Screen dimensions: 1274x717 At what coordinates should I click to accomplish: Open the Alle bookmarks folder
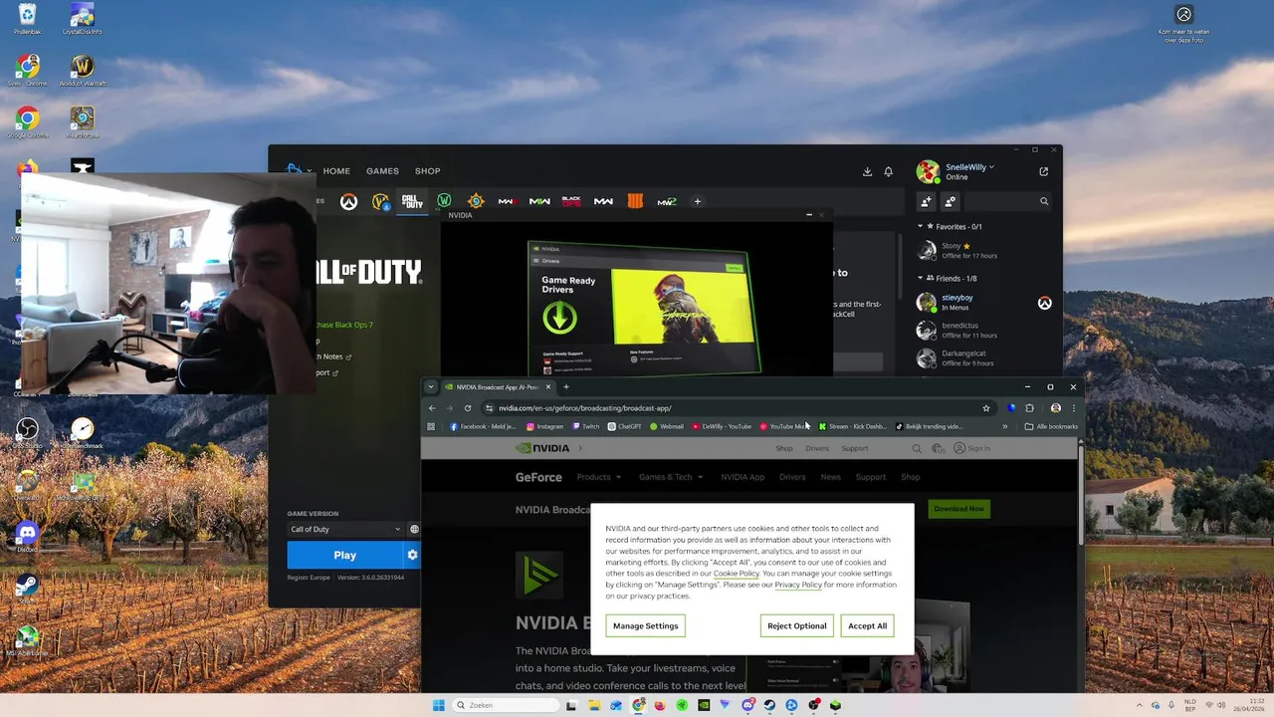tap(1051, 426)
